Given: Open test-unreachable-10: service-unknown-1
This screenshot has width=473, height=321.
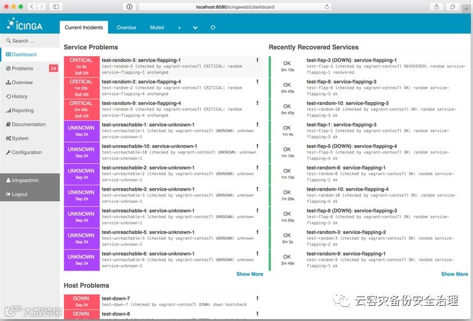Looking at the screenshot, I should 150,146.
